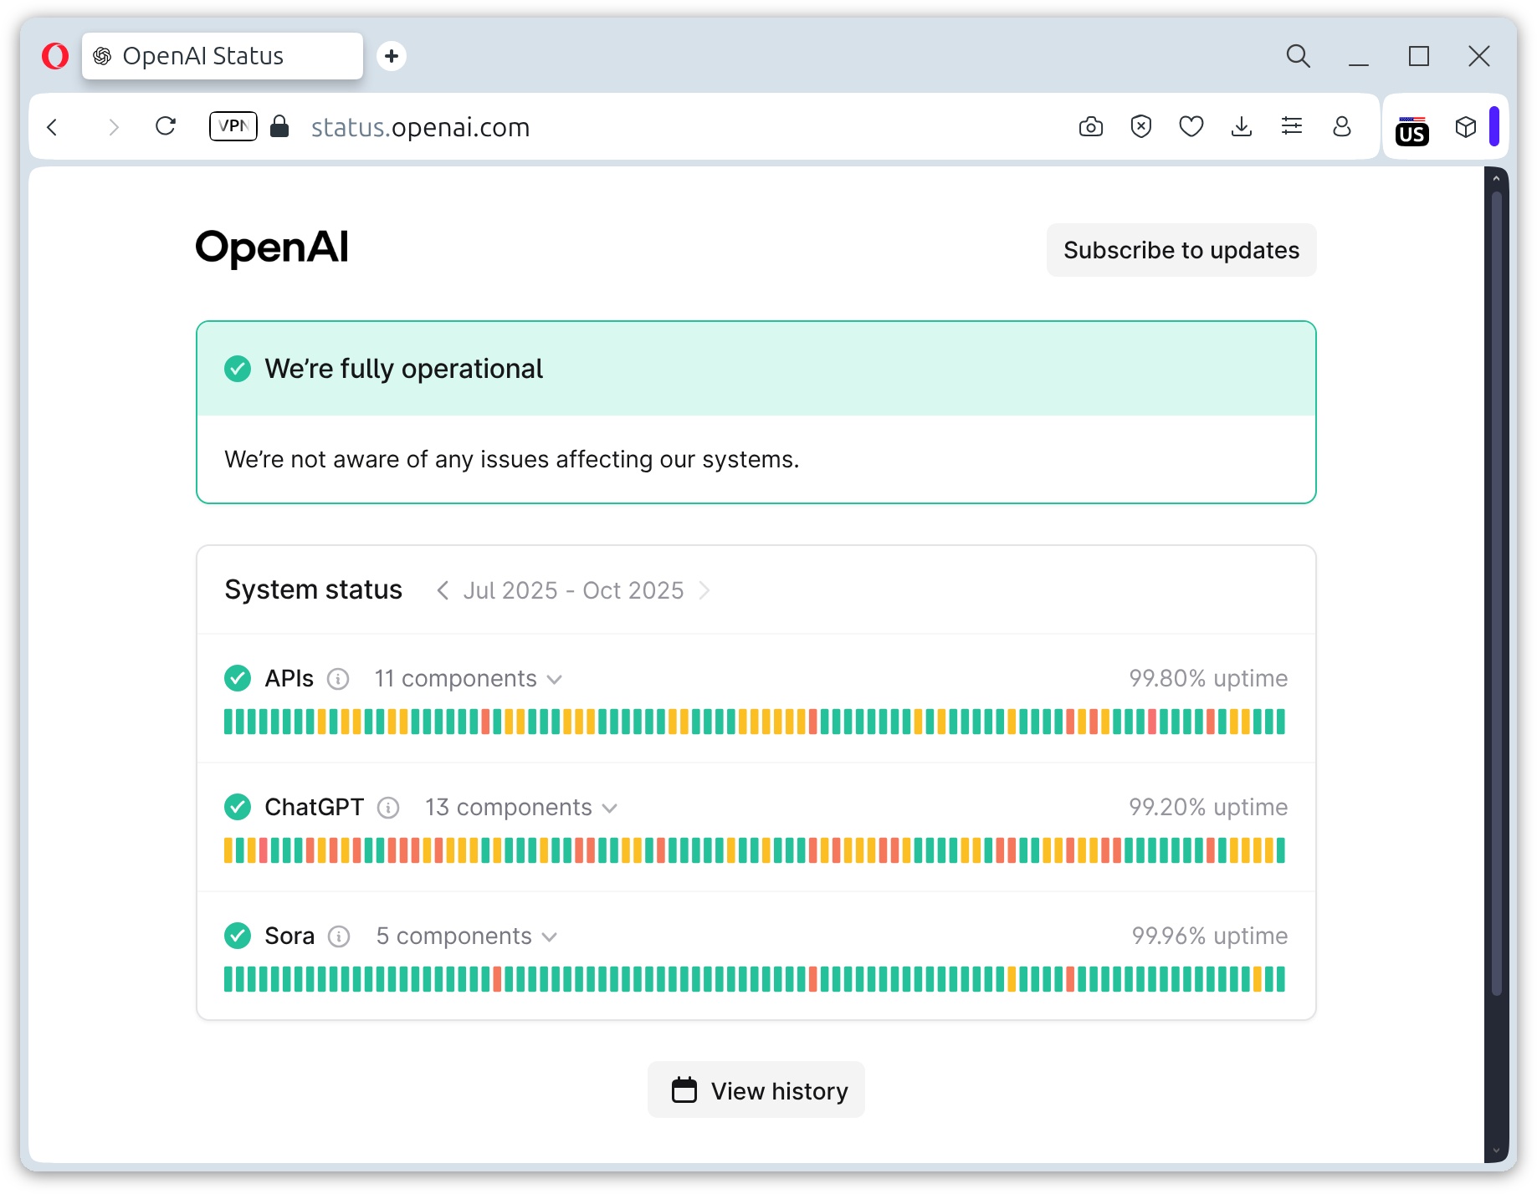Click the Subscribe to updates button

[1181, 249]
